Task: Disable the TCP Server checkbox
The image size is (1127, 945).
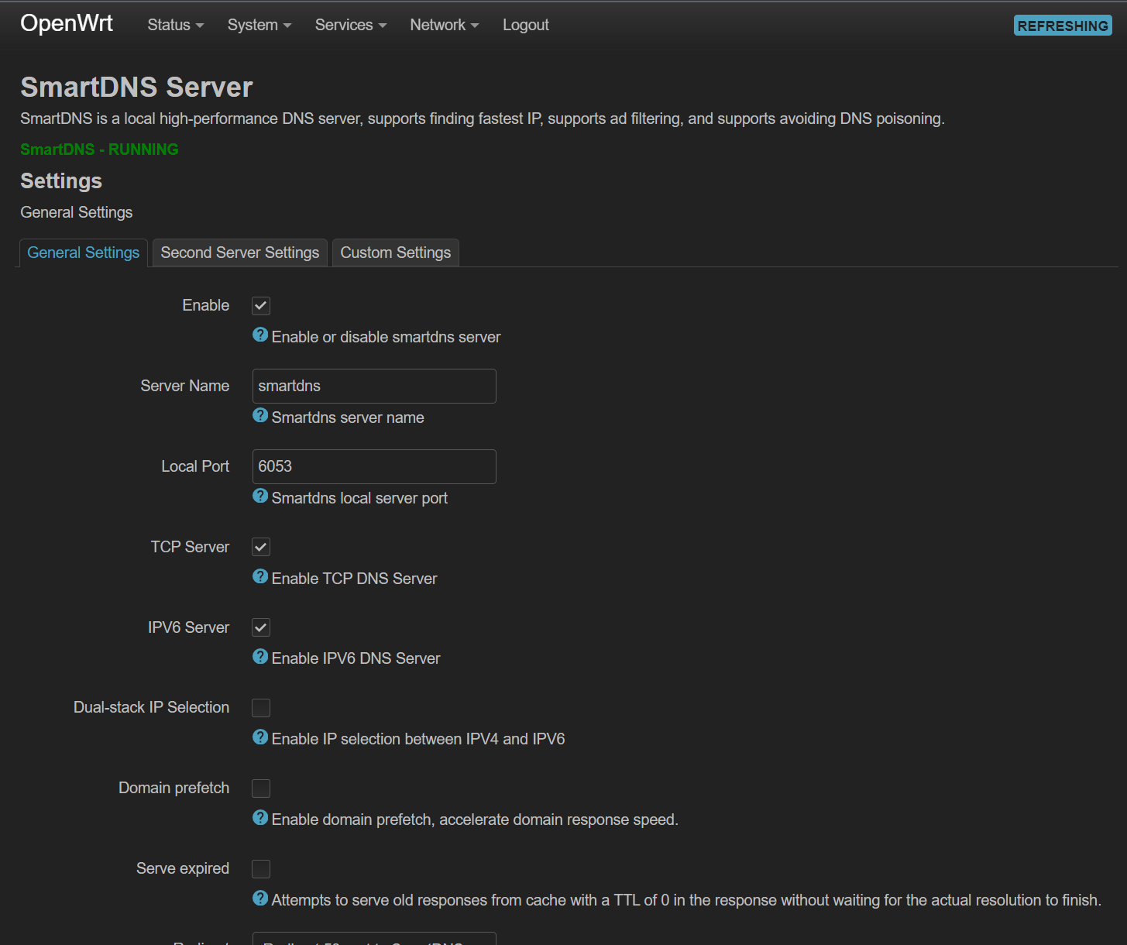Action: tap(261, 548)
